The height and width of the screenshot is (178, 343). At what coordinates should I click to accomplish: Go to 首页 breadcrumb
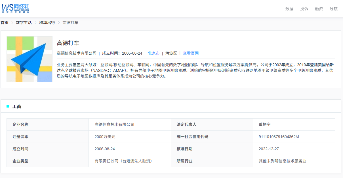tap(5, 23)
